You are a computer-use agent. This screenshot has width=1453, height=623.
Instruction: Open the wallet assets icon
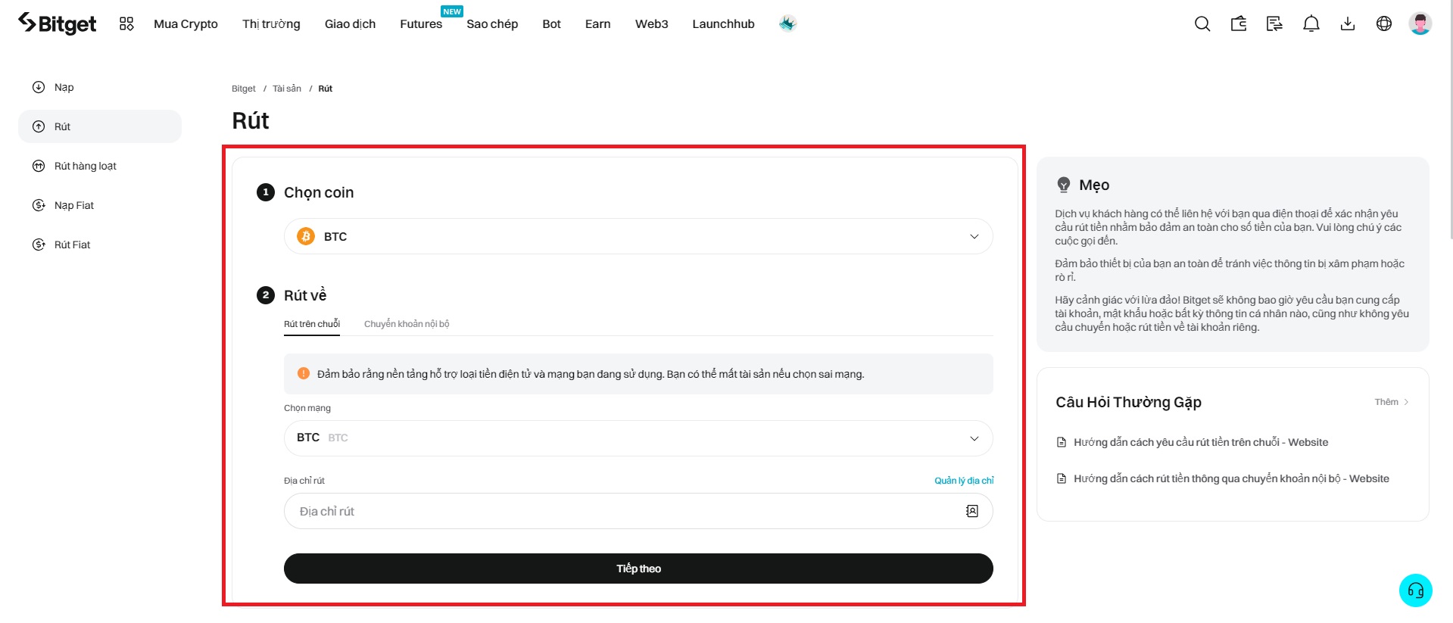pyautogui.click(x=1239, y=23)
